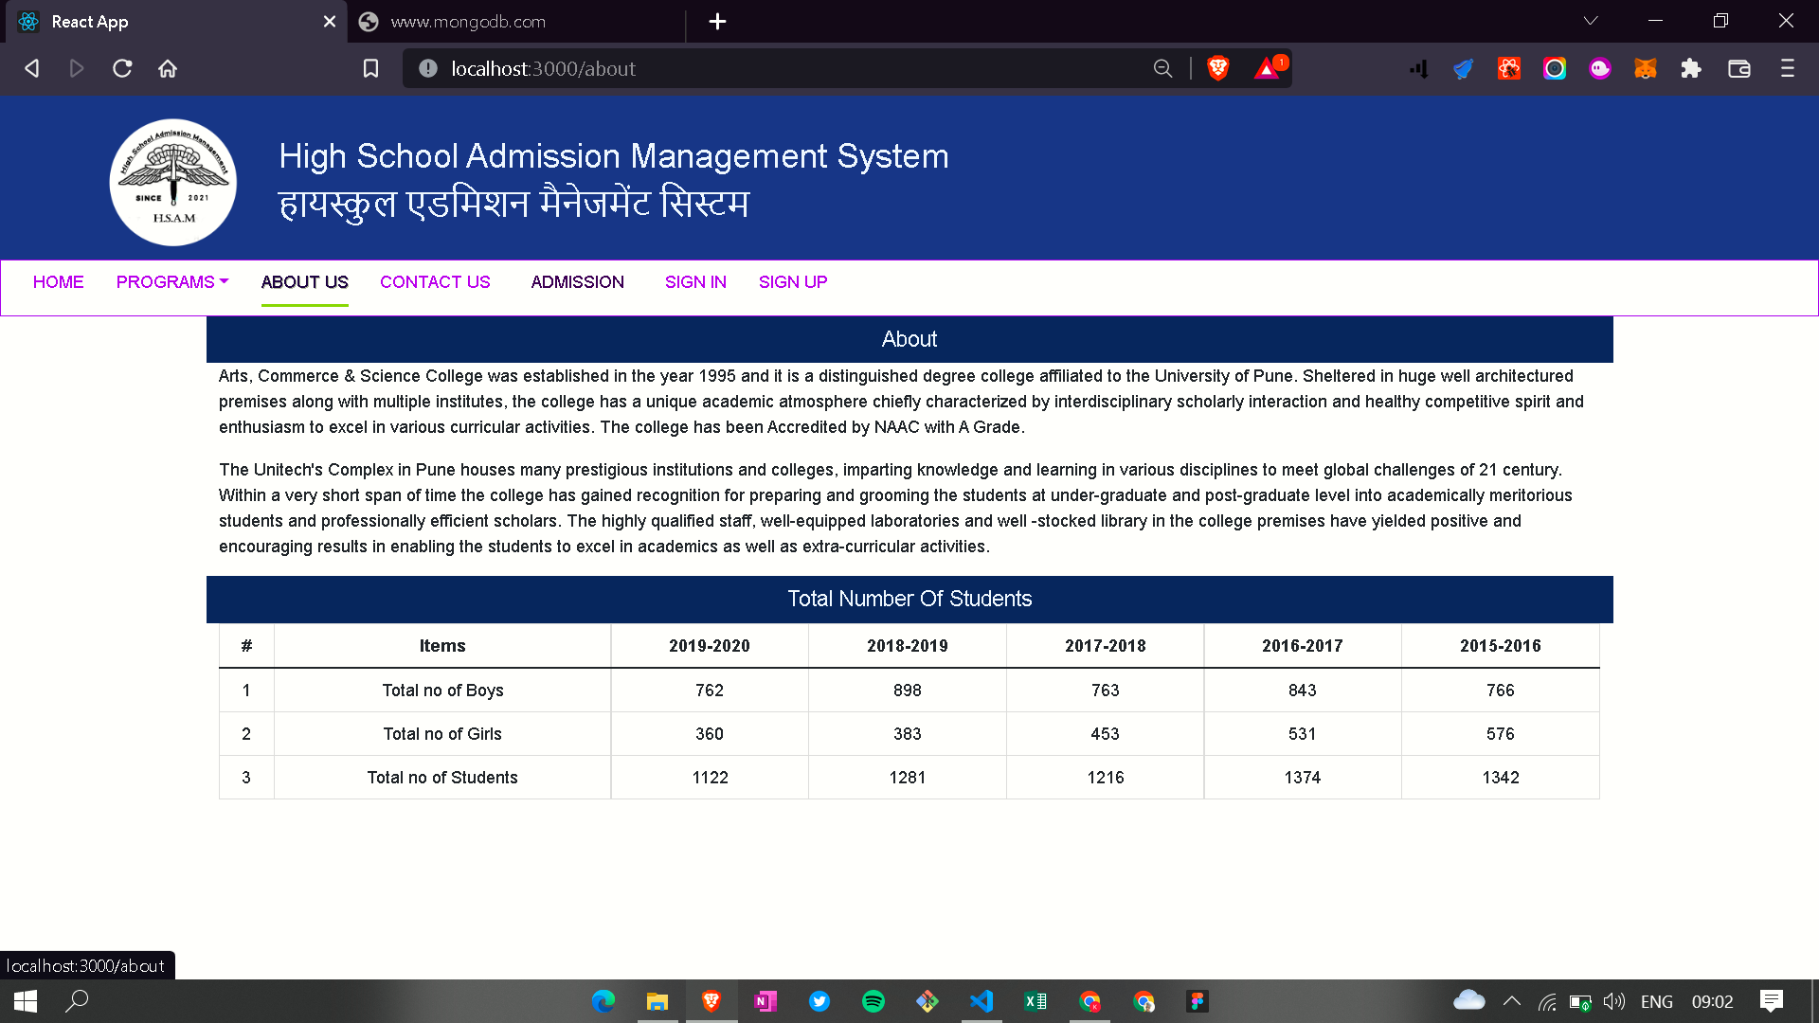Open the Phantom ghost wallet extension
The image size is (1819, 1023).
(x=1599, y=68)
